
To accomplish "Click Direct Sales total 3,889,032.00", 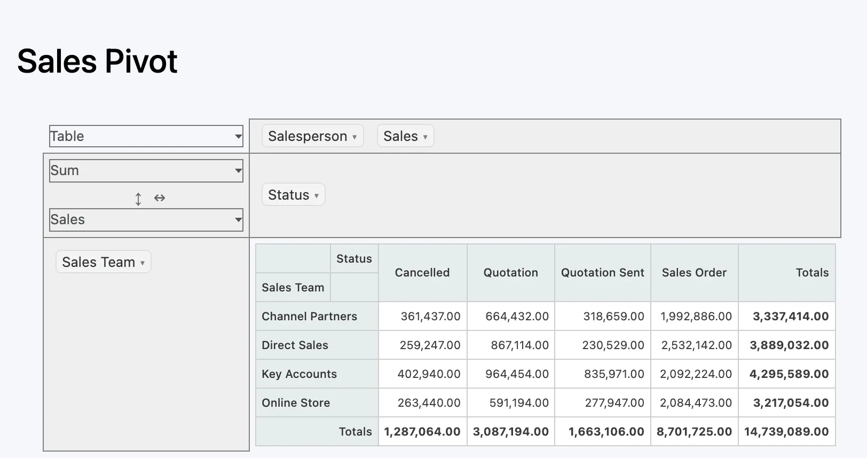I will (787, 345).
